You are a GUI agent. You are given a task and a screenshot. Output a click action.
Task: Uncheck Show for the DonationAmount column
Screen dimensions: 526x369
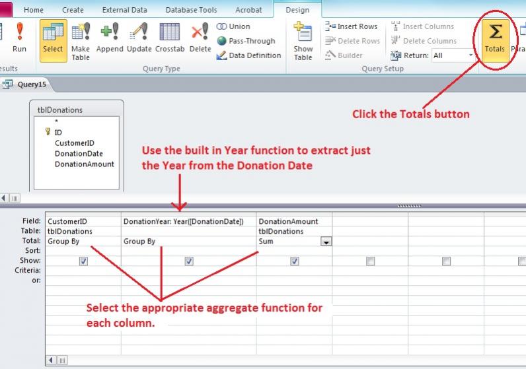click(x=295, y=261)
